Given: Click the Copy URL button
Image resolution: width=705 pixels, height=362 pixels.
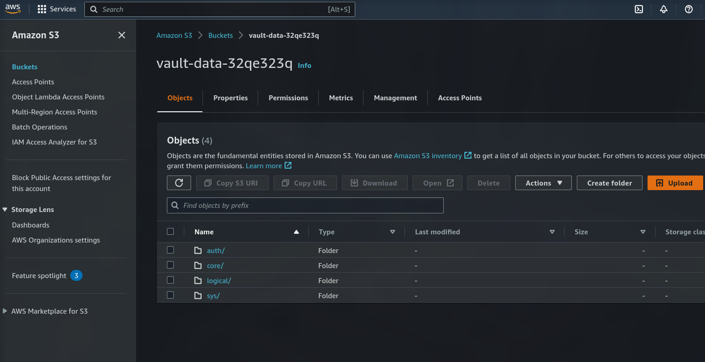Looking at the screenshot, I should pos(305,183).
